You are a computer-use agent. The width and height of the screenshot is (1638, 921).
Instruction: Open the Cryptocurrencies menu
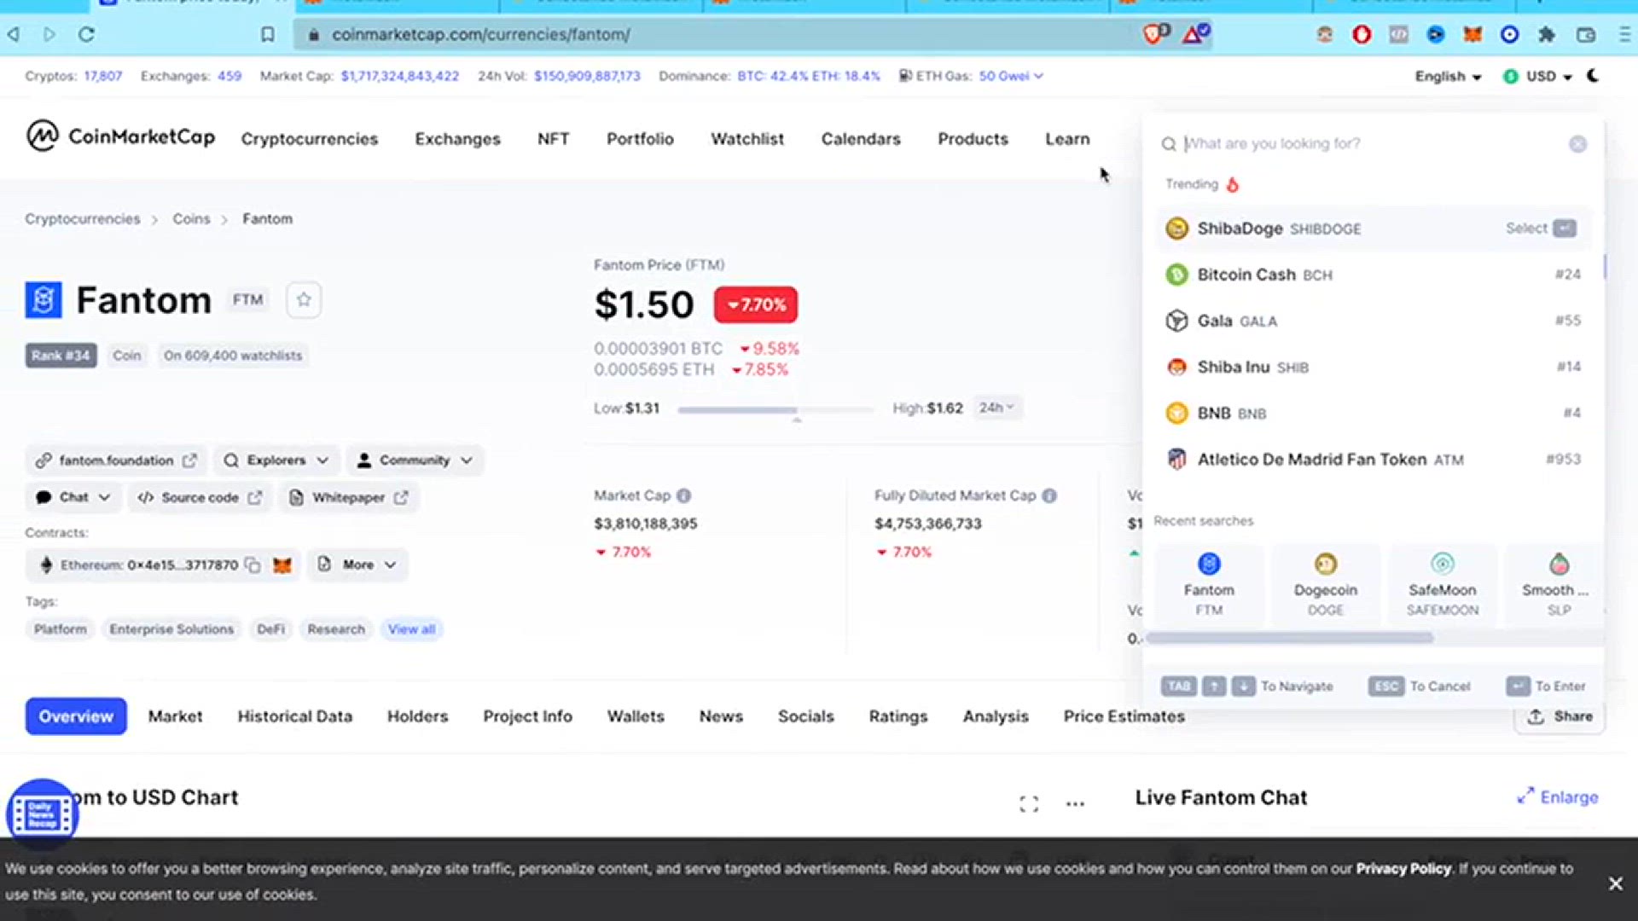(x=309, y=139)
